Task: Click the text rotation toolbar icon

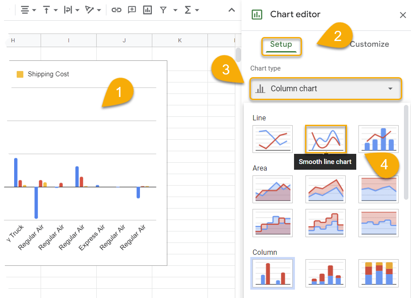Action: [90, 10]
